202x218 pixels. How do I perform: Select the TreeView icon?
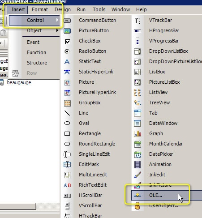click(138, 103)
